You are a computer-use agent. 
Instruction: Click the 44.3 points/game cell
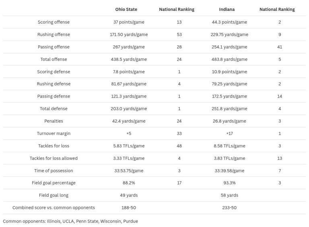pos(229,22)
